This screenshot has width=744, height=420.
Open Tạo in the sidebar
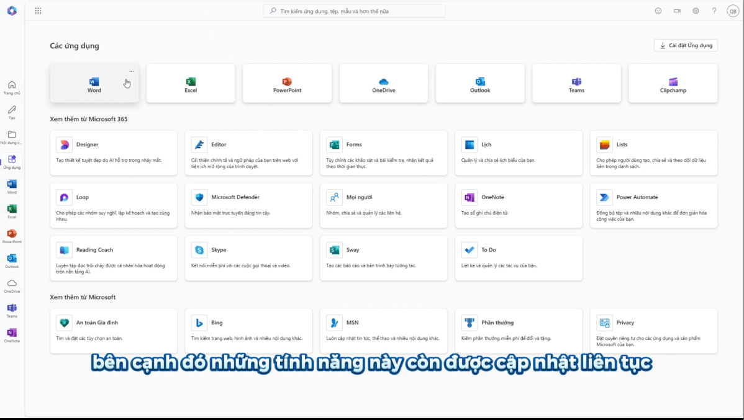(x=12, y=112)
